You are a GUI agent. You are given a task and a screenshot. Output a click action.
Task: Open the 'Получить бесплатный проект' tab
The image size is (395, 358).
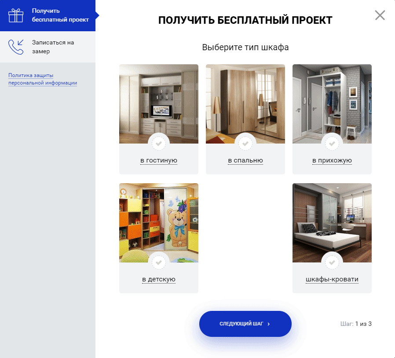48,15
